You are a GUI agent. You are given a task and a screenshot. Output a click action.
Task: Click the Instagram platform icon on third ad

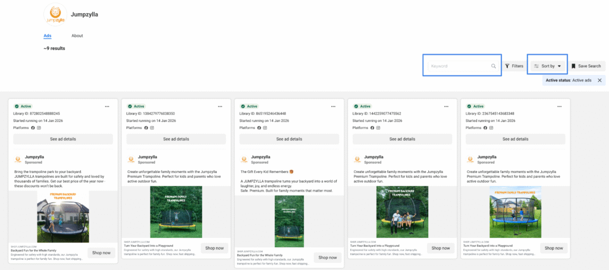point(265,128)
